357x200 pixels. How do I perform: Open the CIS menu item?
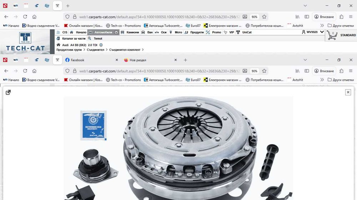(62, 32)
